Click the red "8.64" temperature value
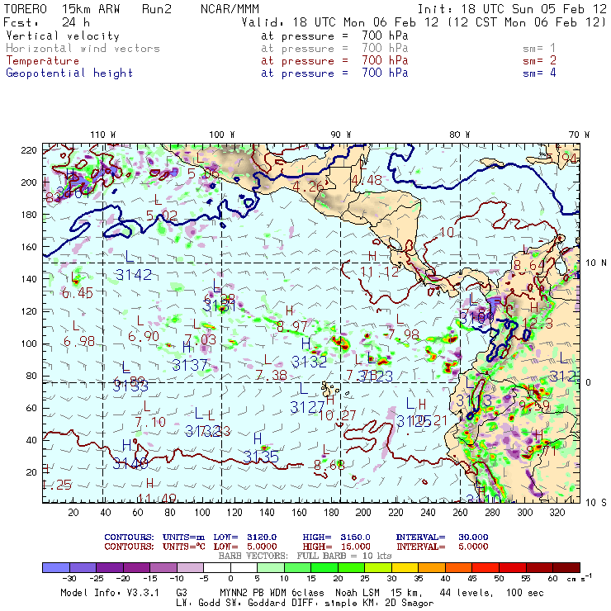611x611 pixels. coord(529,265)
